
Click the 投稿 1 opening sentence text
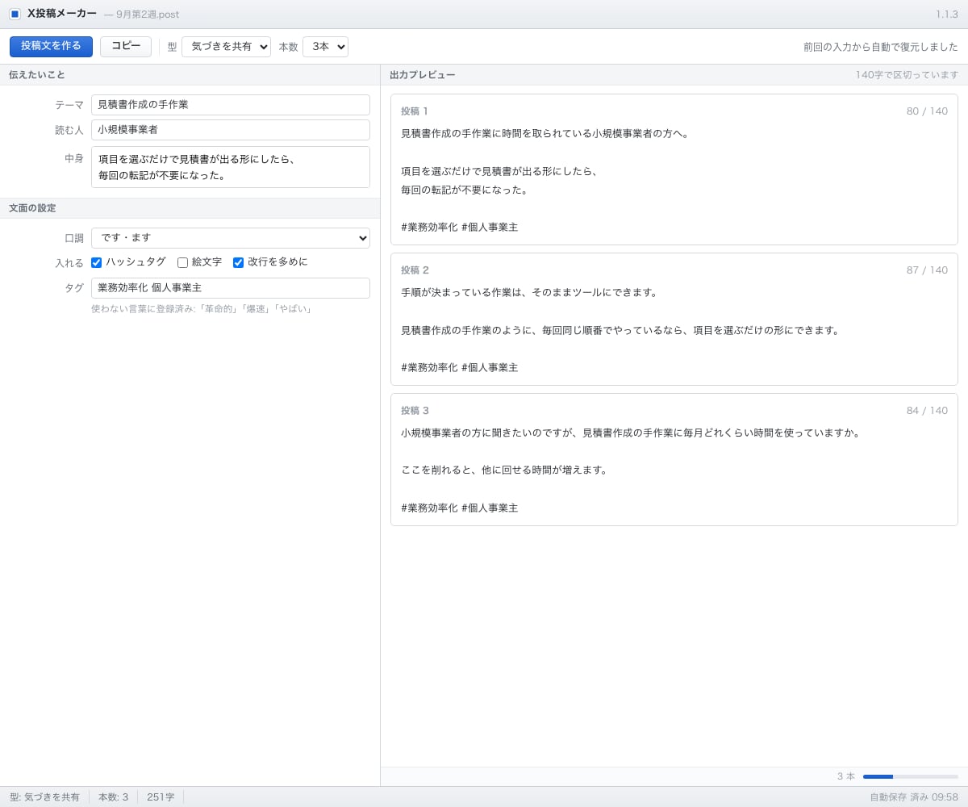click(546, 134)
